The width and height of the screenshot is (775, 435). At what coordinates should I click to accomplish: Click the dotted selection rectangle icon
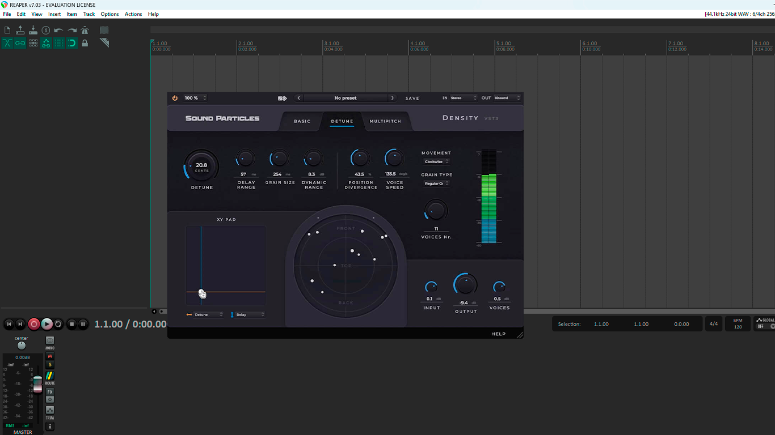pyautogui.click(x=104, y=30)
